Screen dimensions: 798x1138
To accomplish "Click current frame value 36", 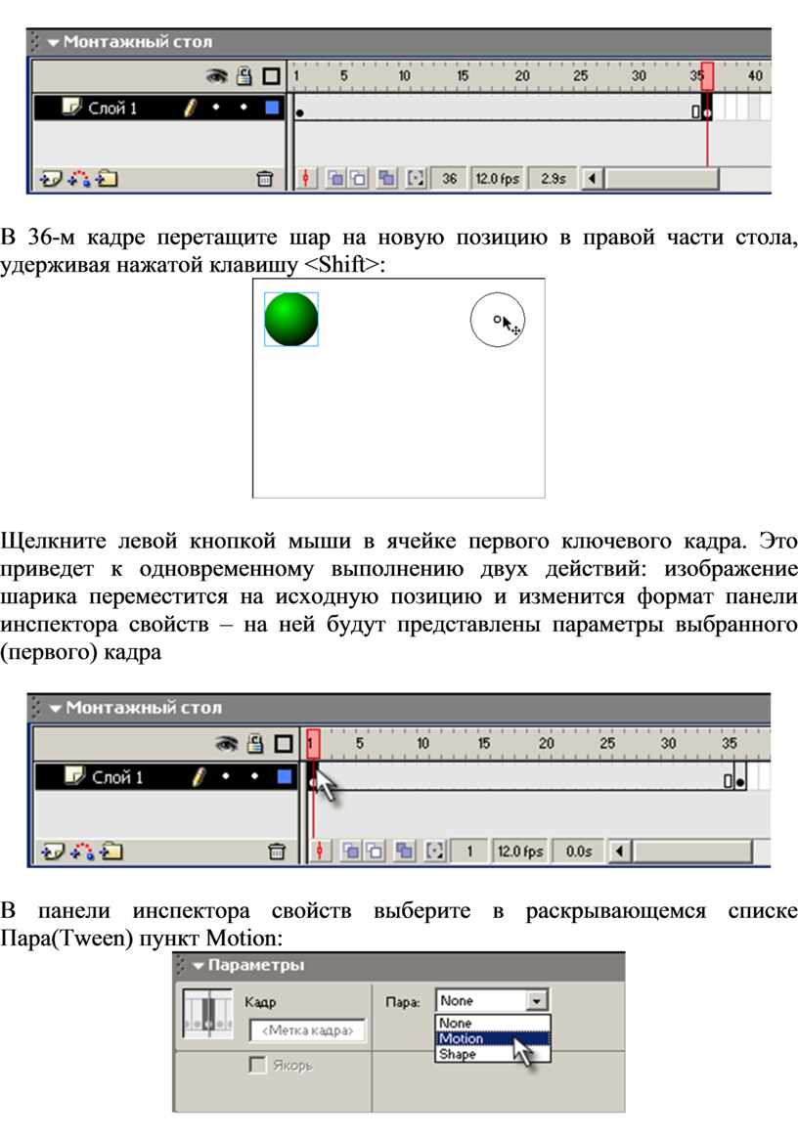I will pos(450,178).
